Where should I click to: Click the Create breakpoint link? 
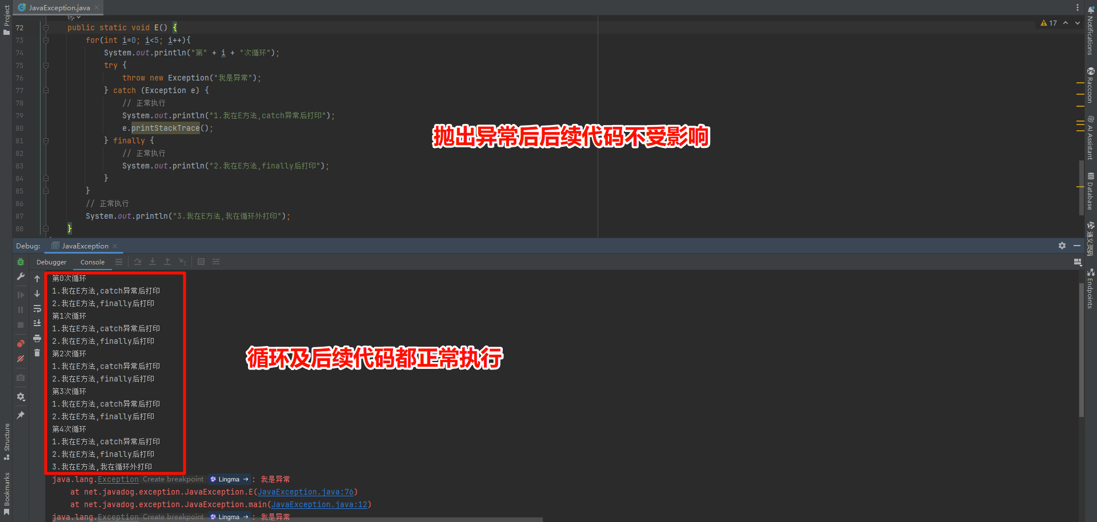tap(173, 479)
